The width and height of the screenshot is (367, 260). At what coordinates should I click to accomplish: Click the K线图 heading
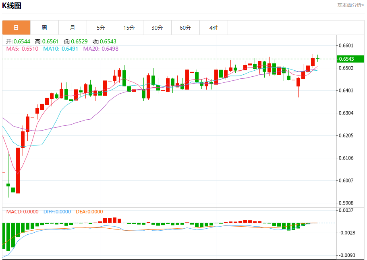(11, 5)
